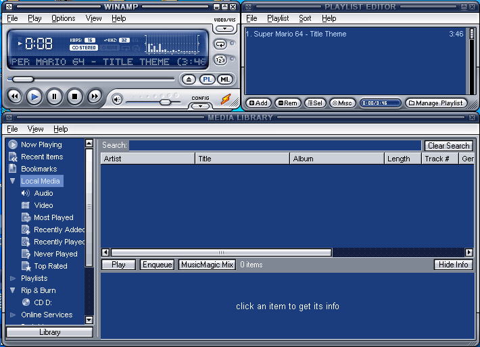480x347 pixels.
Task: Click the Play button in Winamp
Action: point(34,97)
